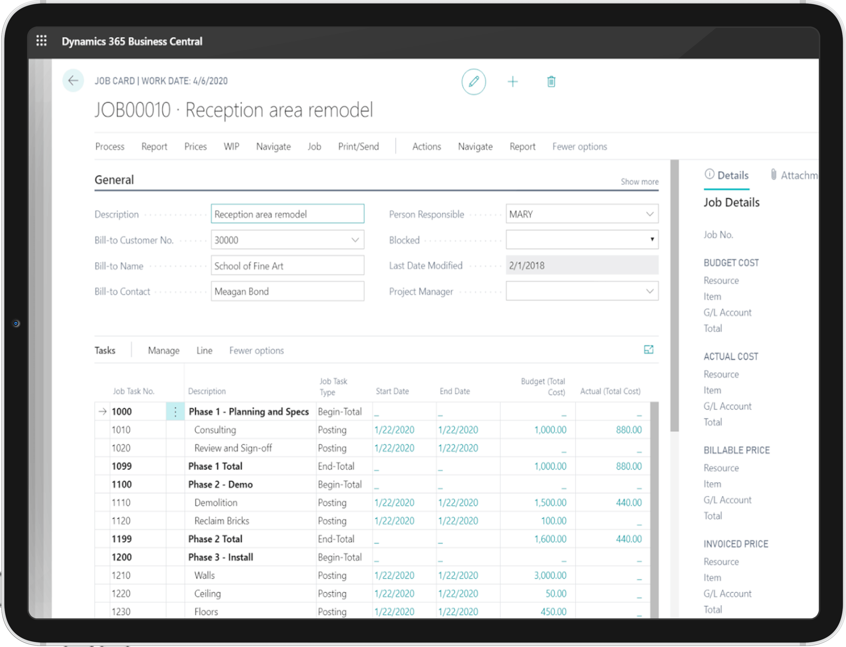Open Consulting actual cost 880.00

tap(629, 430)
